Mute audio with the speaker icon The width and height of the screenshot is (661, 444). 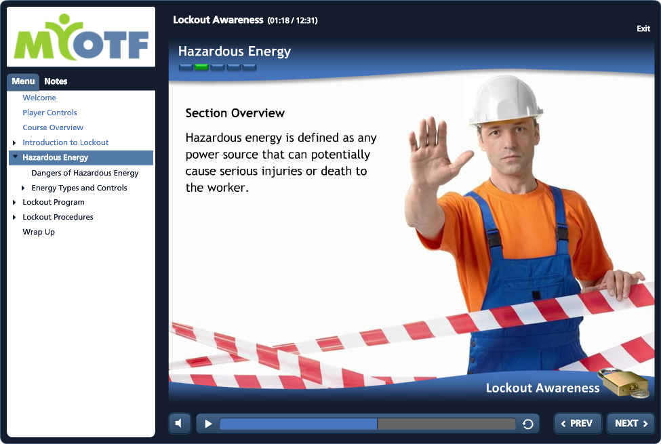[179, 424]
